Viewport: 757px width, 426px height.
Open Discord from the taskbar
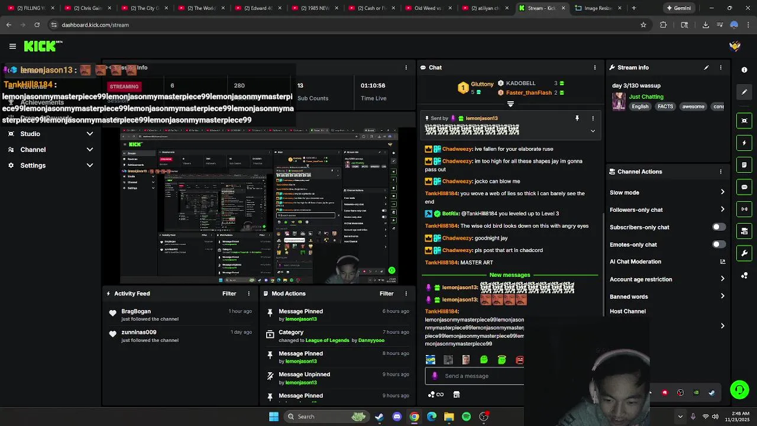coord(397,417)
